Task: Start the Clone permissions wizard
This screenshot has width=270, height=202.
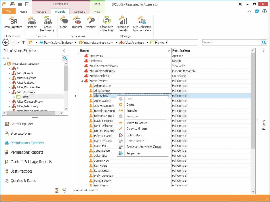Action: (64, 22)
